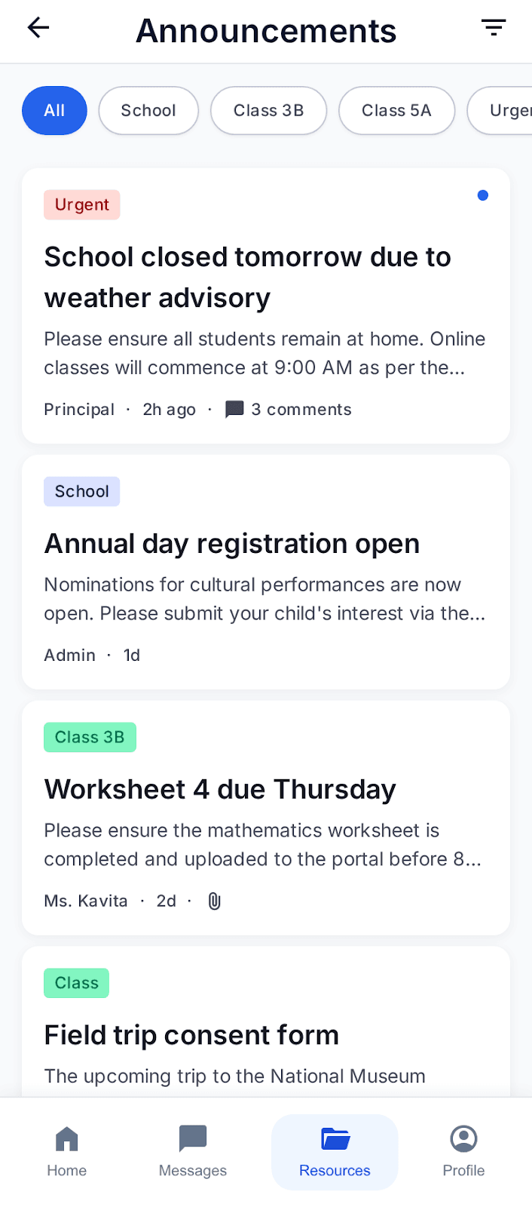The image size is (532, 1207).
Task: Open the Profile tab icon
Action: [x=463, y=1138]
